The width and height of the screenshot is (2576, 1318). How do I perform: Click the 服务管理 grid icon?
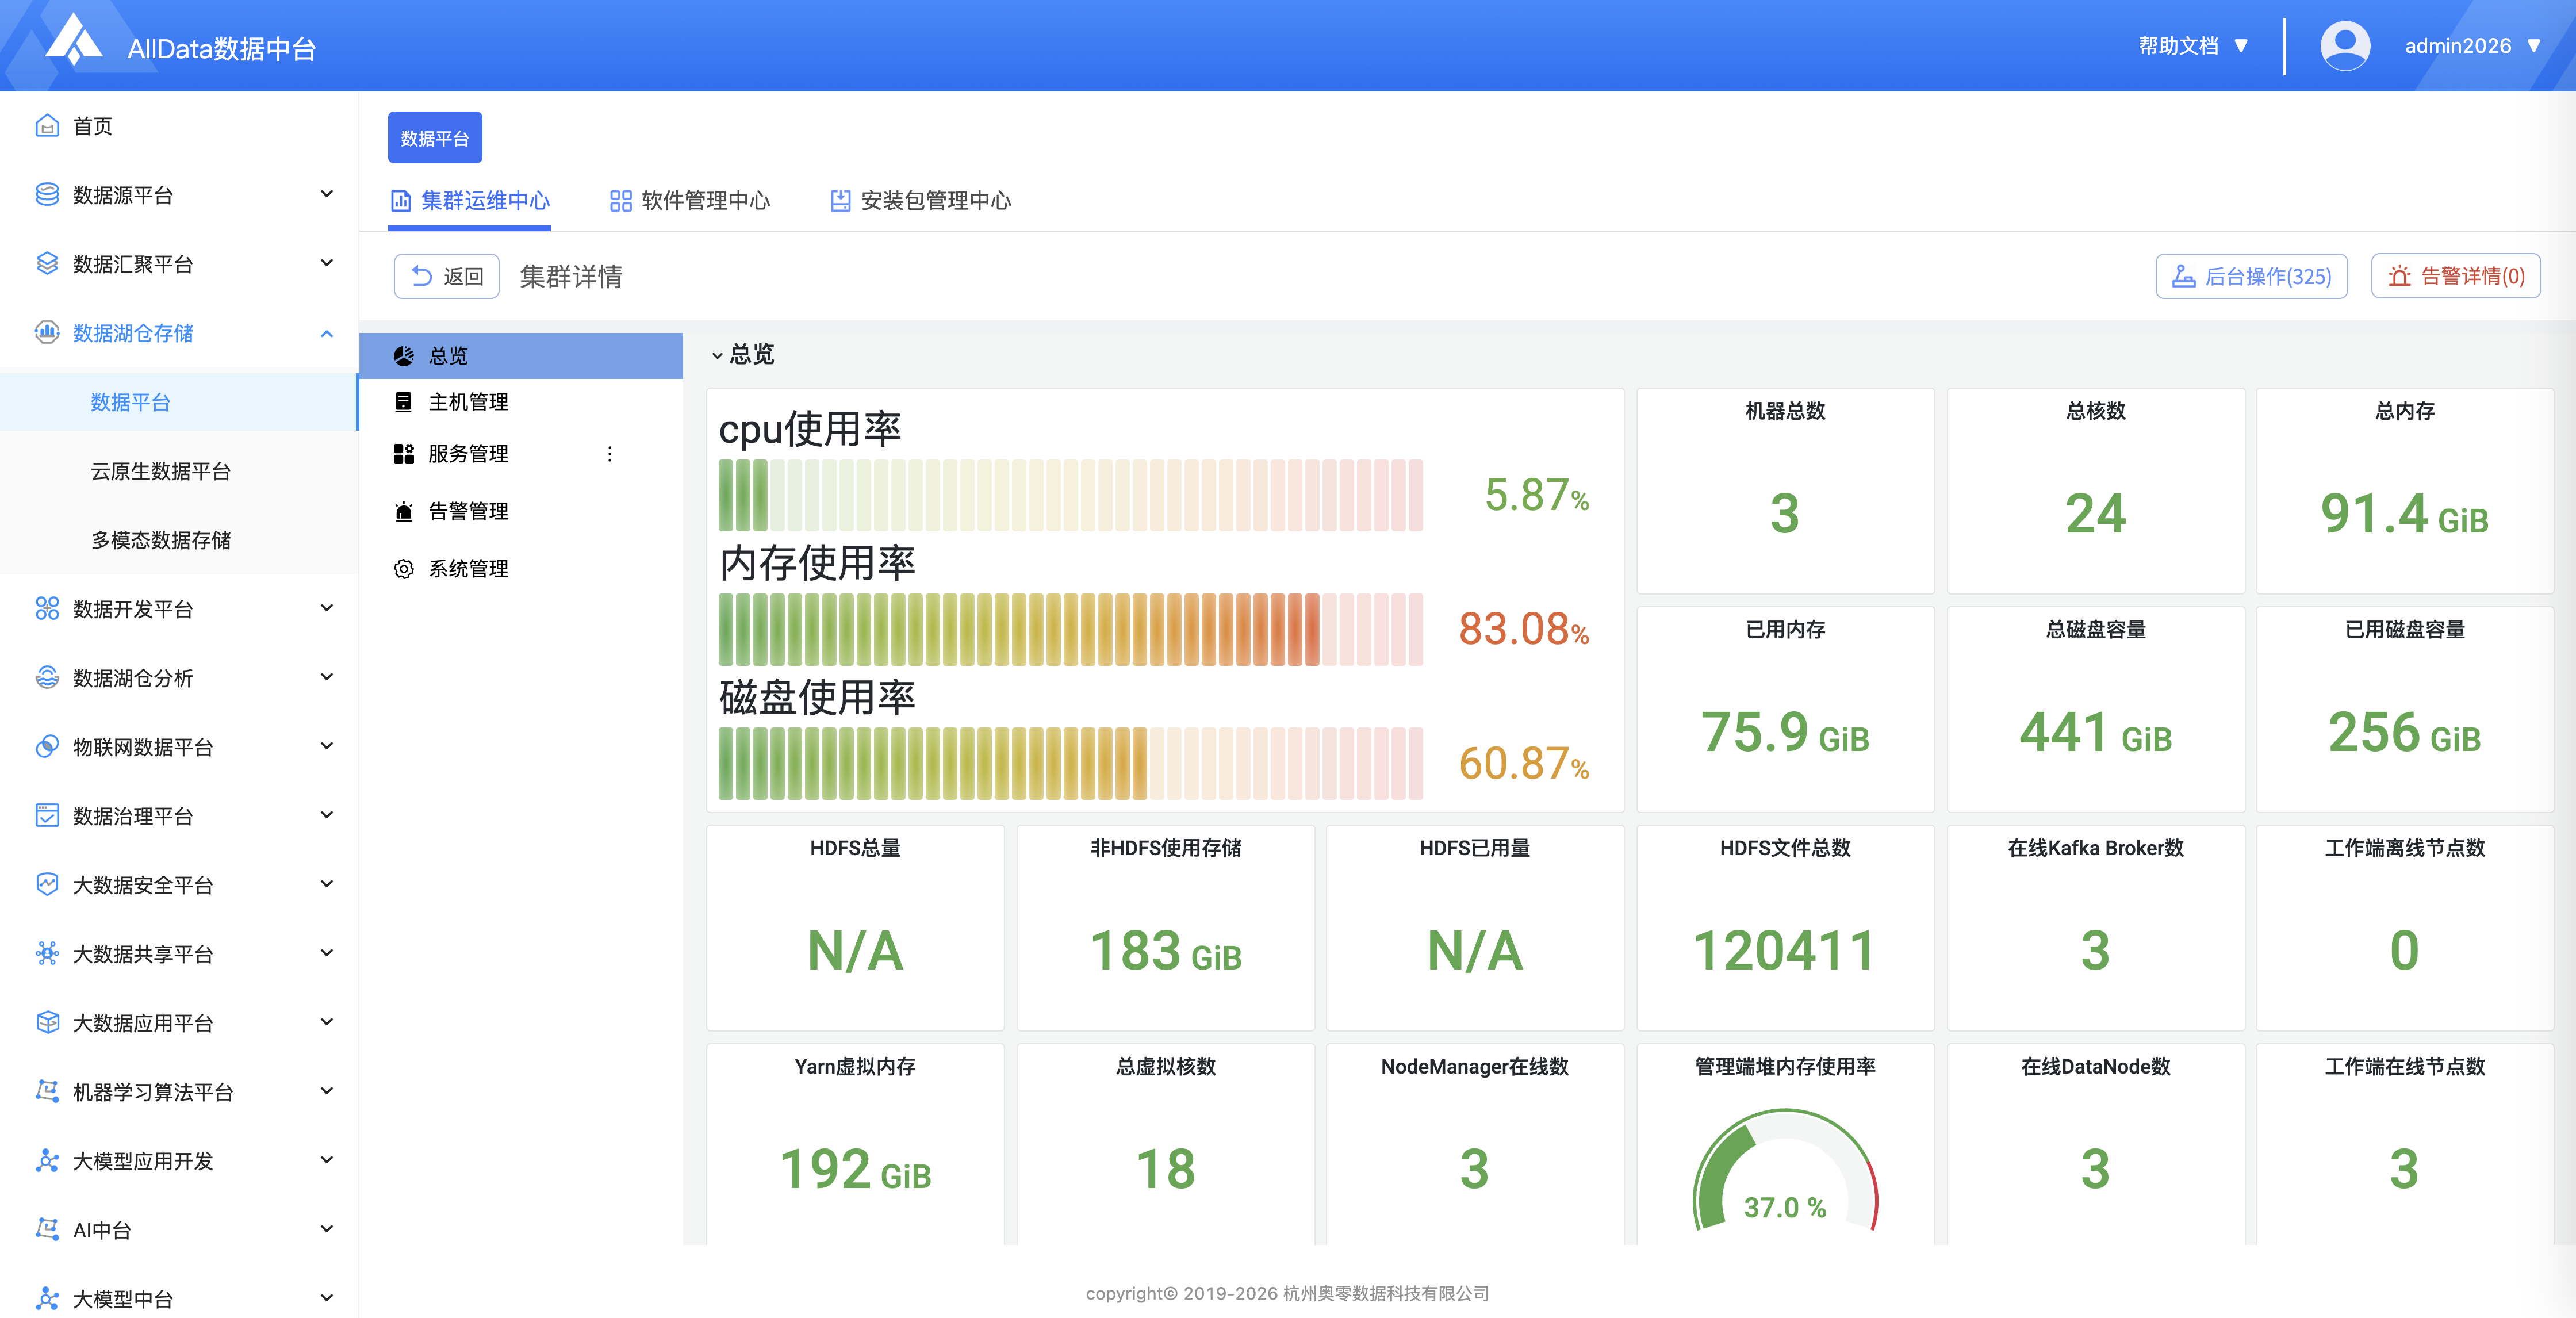tap(404, 454)
